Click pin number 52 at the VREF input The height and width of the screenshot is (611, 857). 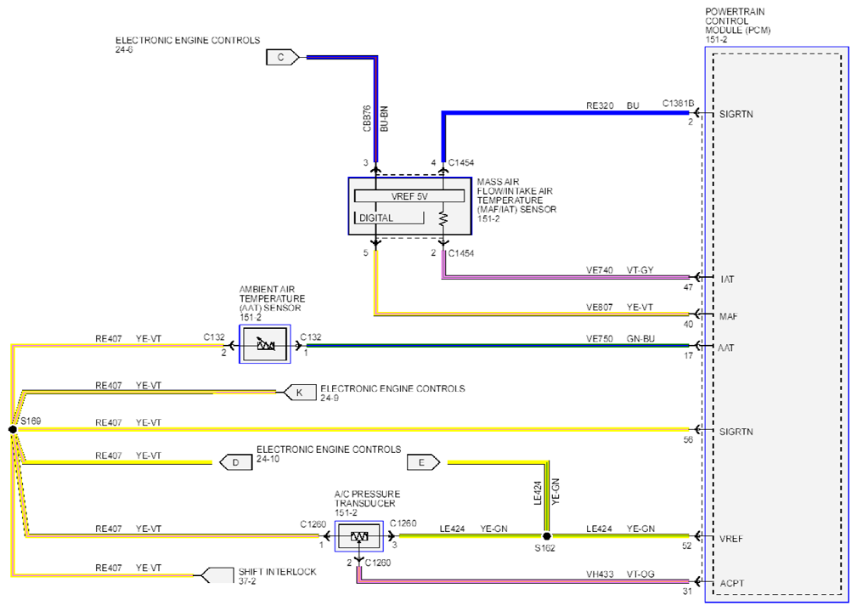point(686,546)
